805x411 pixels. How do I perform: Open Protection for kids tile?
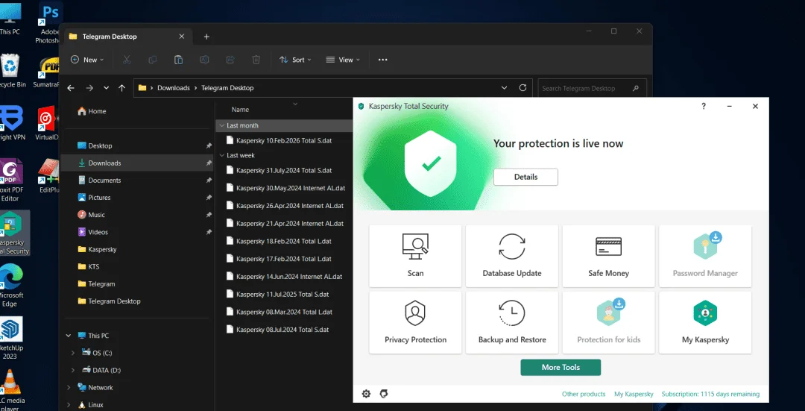tap(608, 323)
